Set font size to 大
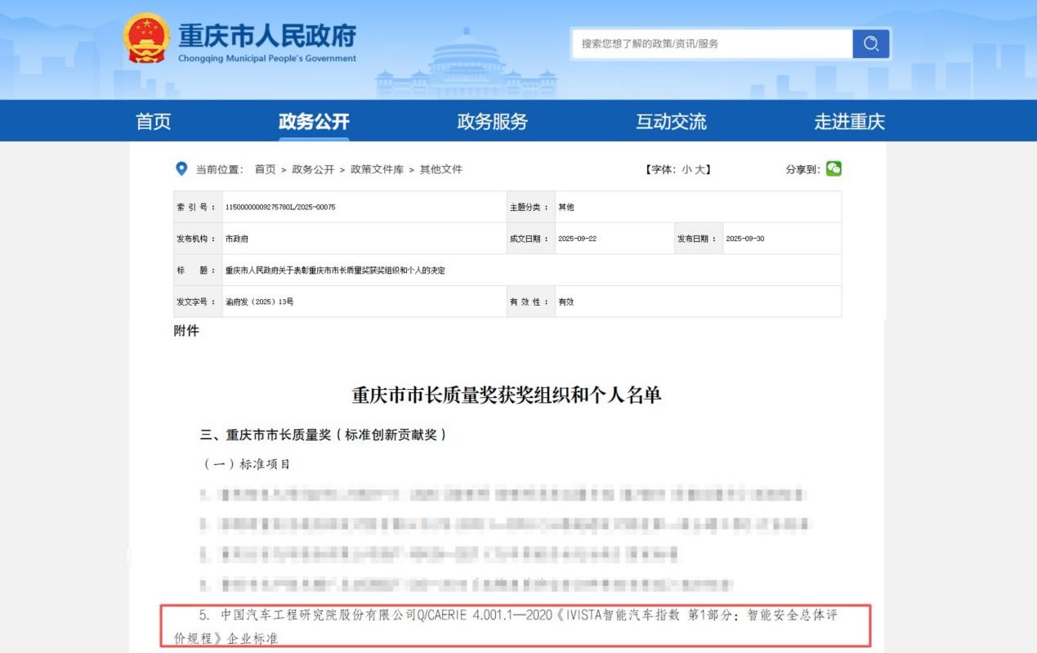The image size is (1037, 653). [700, 169]
